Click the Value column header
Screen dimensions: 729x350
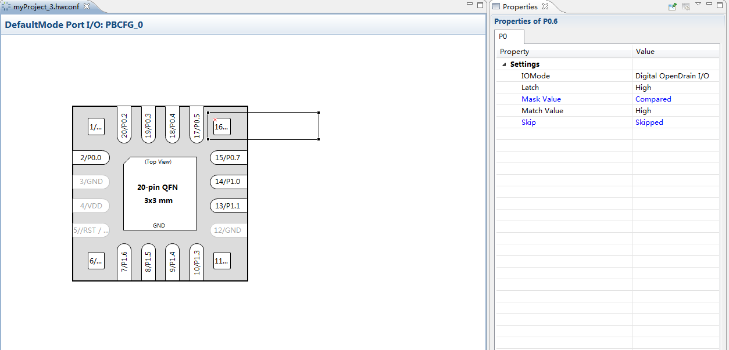pyautogui.click(x=676, y=52)
